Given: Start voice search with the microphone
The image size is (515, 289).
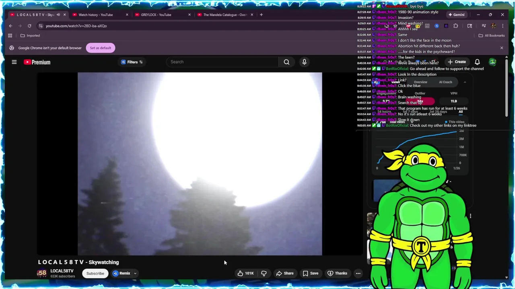Looking at the screenshot, I should coord(304,62).
